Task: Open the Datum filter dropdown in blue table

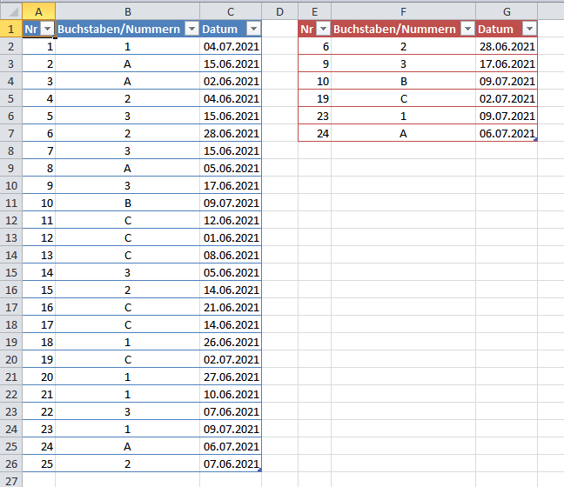Action: click(253, 29)
